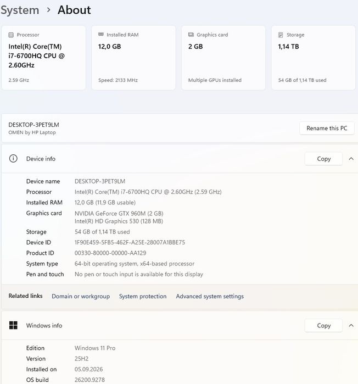This screenshot has width=358, height=384.
Task: Select the About breadcrumb heading
Action: pos(74,10)
